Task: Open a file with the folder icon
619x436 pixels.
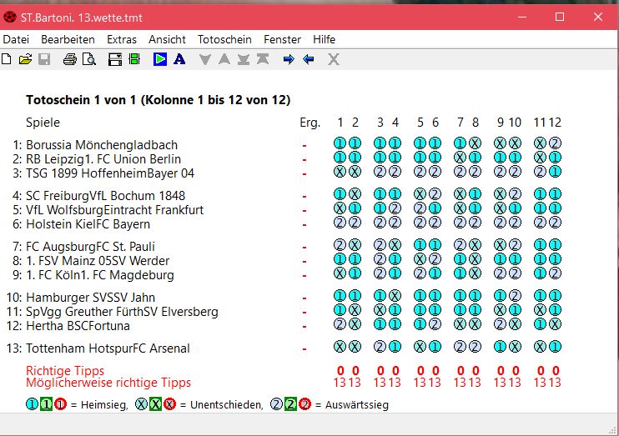Action: point(25,59)
